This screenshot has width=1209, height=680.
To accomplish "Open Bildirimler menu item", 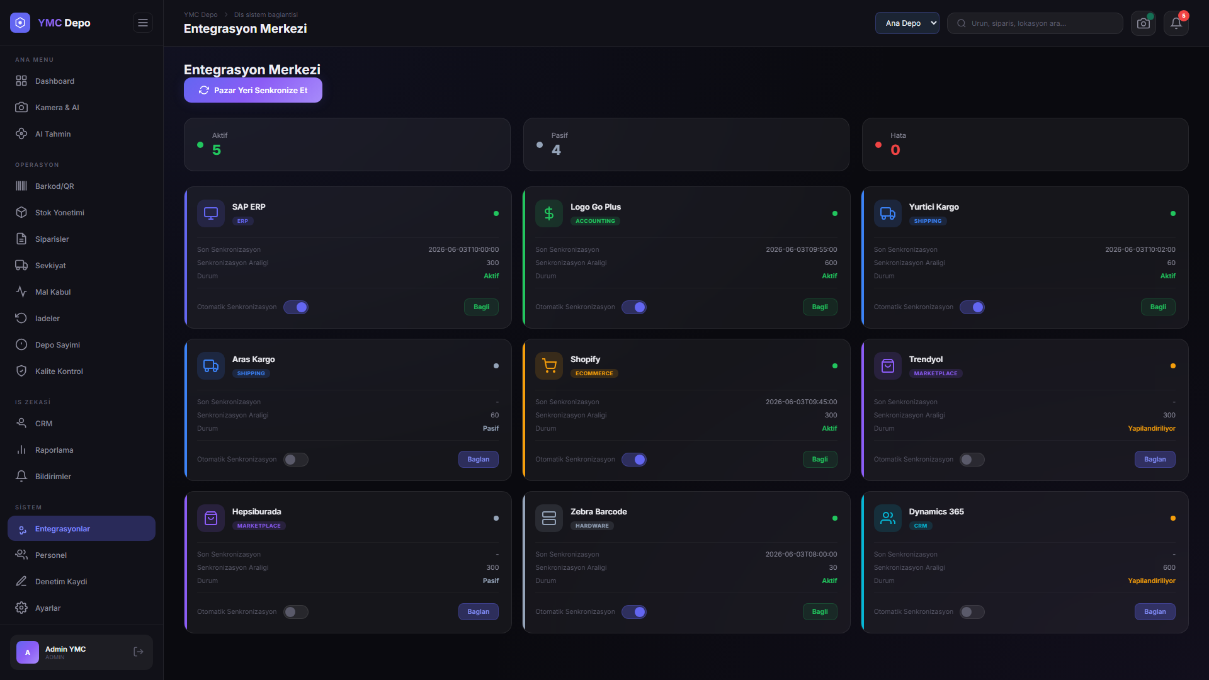I will pos(81,477).
